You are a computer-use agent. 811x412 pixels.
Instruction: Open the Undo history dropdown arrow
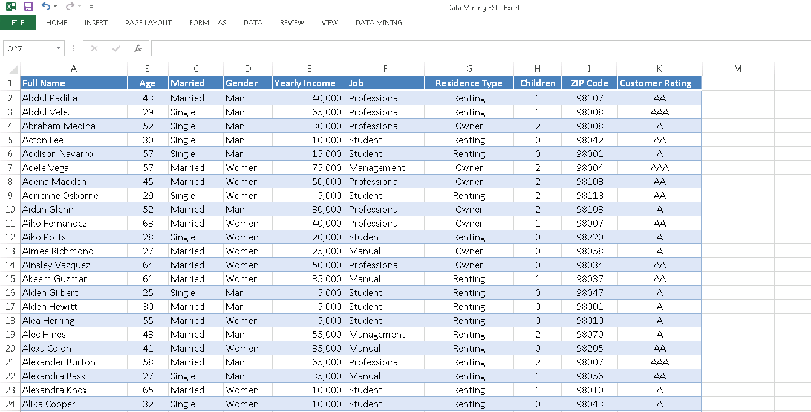[56, 7]
